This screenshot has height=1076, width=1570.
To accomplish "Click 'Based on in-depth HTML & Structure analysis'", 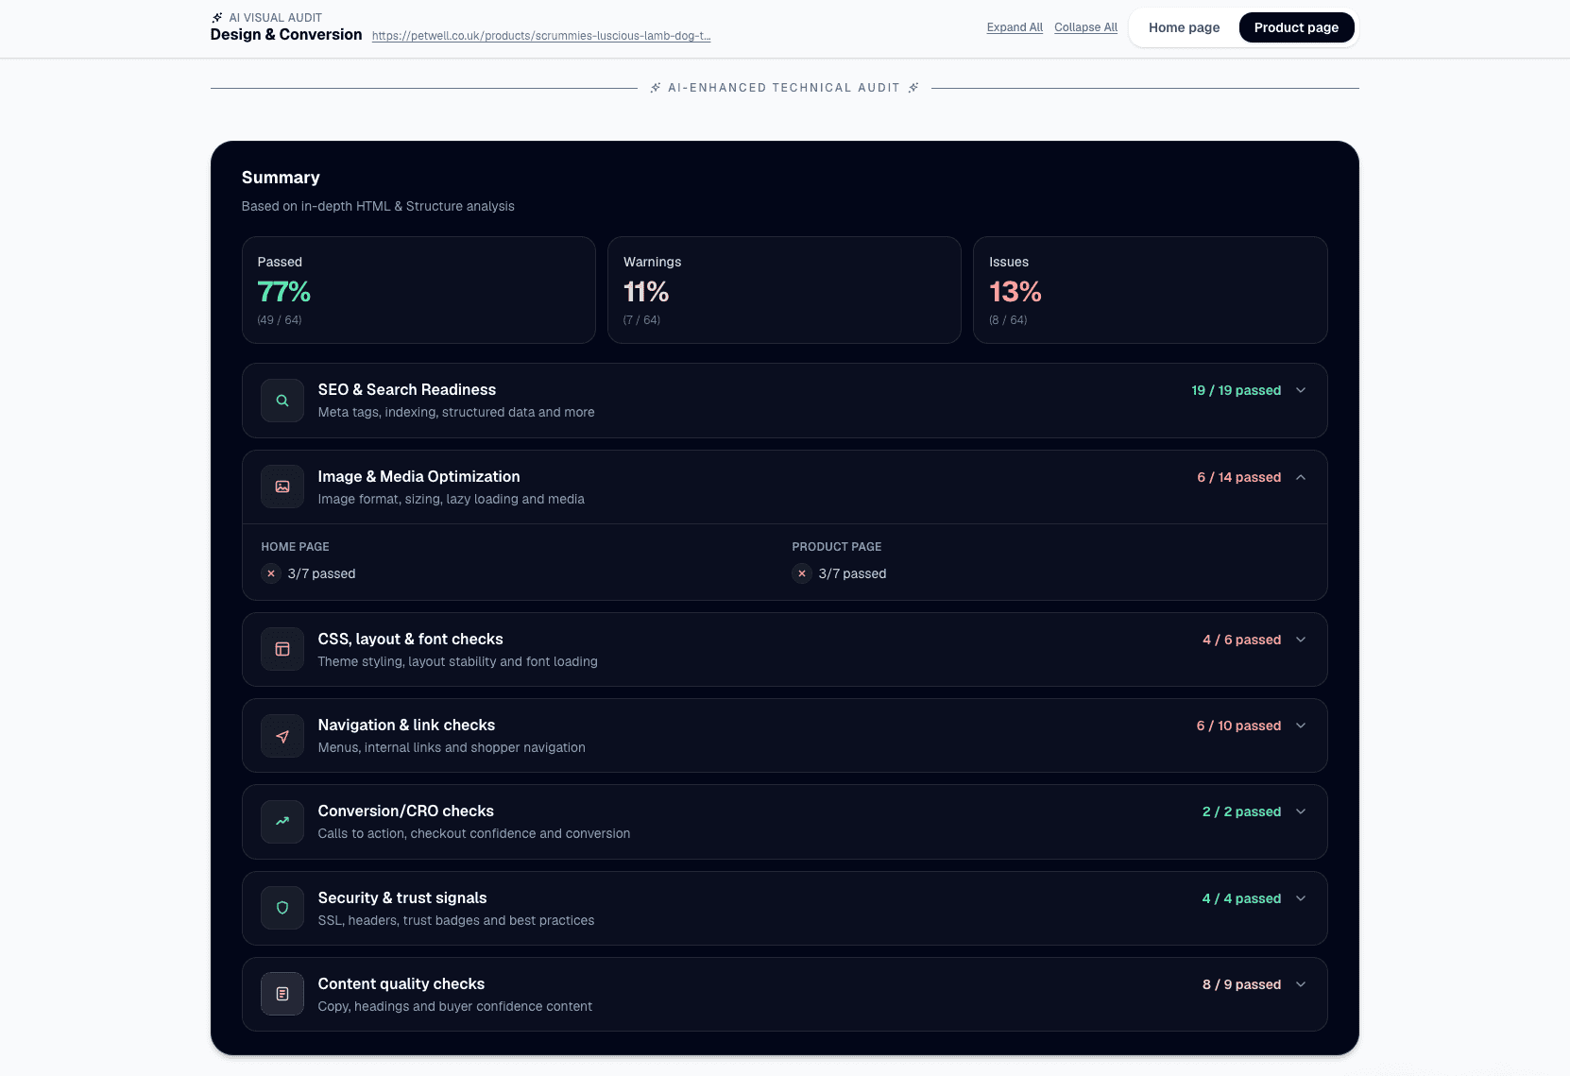I will [x=378, y=206].
